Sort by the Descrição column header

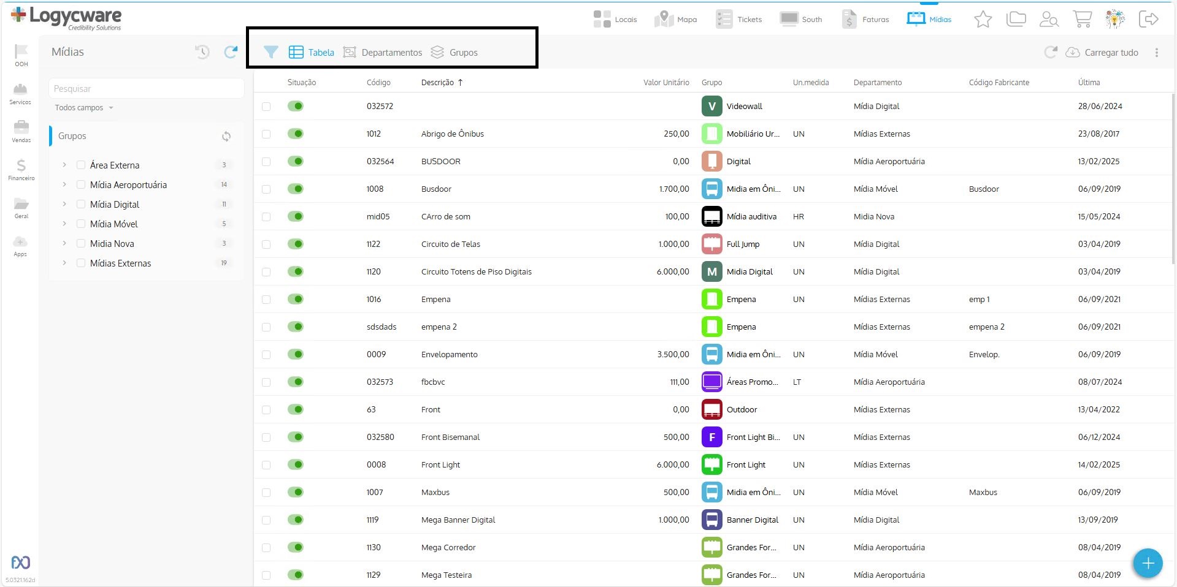coord(437,83)
